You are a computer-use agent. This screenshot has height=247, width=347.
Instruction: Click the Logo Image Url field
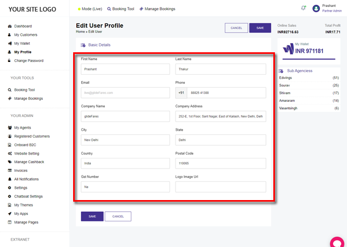(220, 187)
